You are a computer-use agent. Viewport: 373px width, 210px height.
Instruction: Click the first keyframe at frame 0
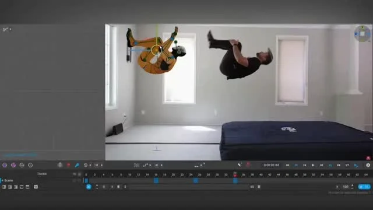click(x=86, y=181)
